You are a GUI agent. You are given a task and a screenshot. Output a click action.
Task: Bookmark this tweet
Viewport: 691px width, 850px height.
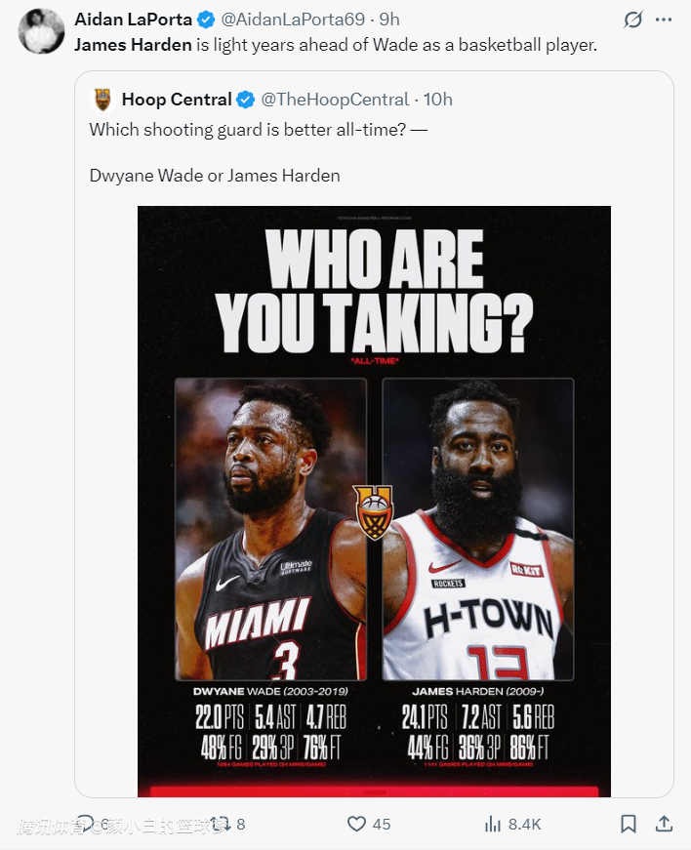point(629,825)
